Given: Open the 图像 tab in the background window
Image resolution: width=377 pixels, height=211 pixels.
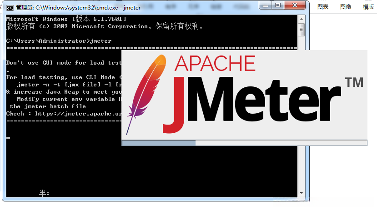Looking at the screenshot, I should (346, 7).
